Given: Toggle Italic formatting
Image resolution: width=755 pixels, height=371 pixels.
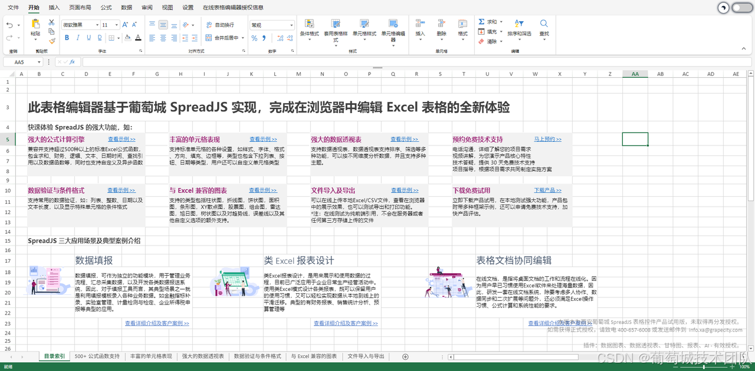Looking at the screenshot, I should coord(78,38).
